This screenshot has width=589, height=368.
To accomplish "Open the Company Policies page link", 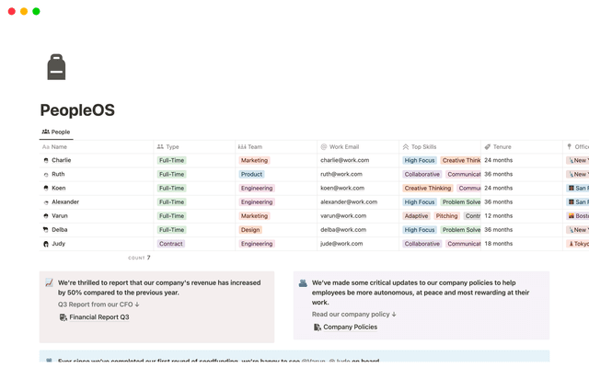I will pyautogui.click(x=350, y=327).
